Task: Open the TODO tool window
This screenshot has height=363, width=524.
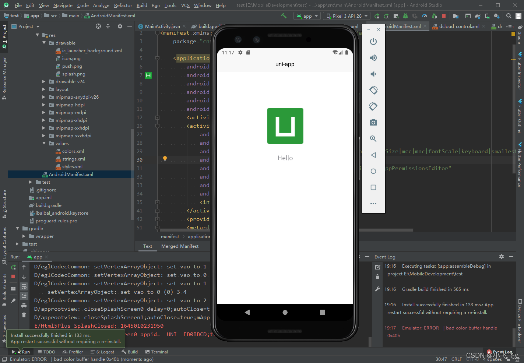Action: tap(46, 352)
